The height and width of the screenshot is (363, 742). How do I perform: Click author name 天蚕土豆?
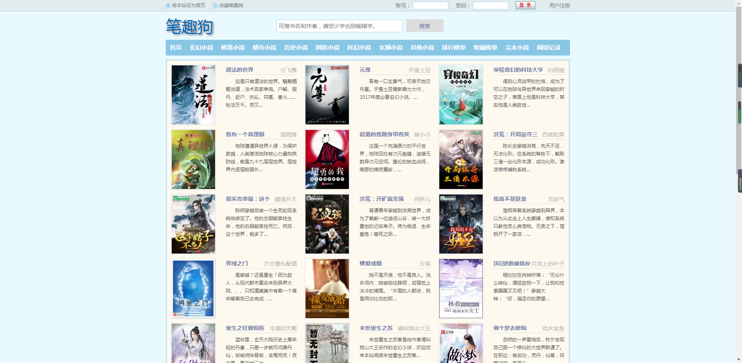pyautogui.click(x=420, y=70)
